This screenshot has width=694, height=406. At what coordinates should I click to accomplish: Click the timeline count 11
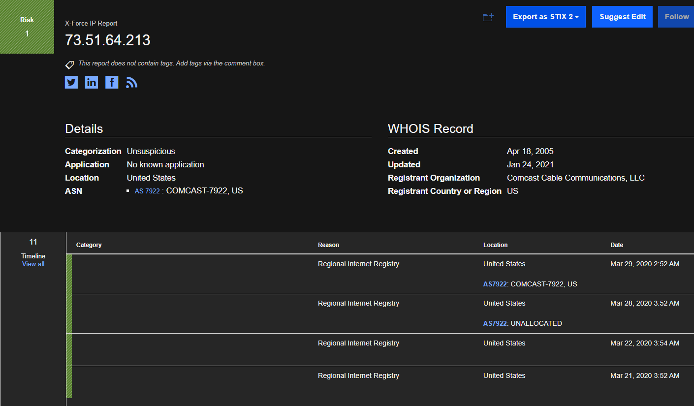coord(33,242)
